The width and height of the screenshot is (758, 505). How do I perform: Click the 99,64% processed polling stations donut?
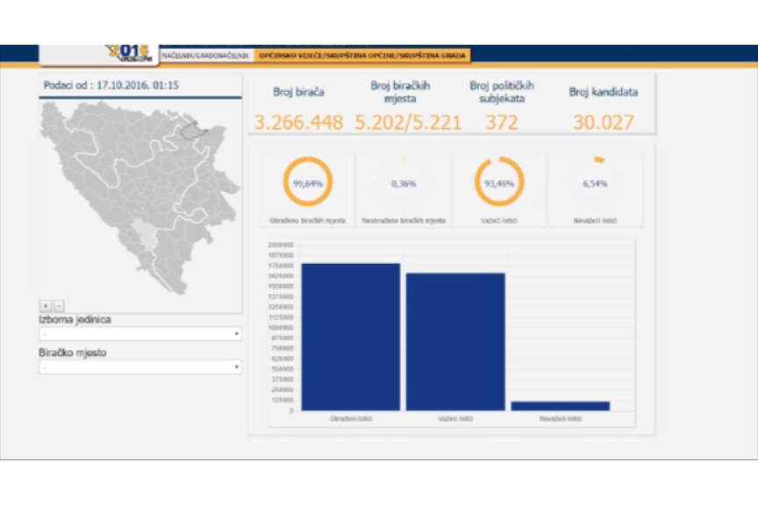point(307,183)
